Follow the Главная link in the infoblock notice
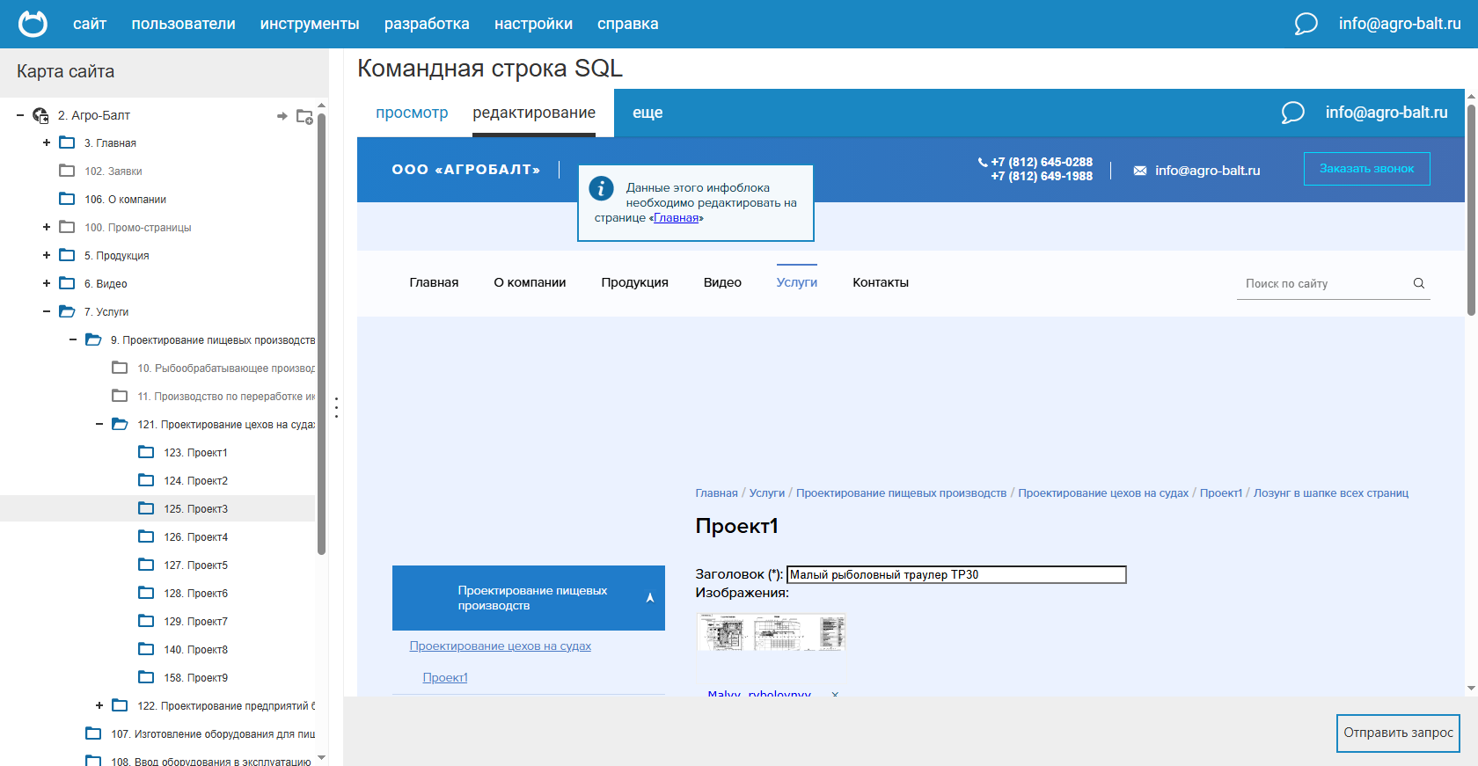The image size is (1478, 766). [x=677, y=218]
